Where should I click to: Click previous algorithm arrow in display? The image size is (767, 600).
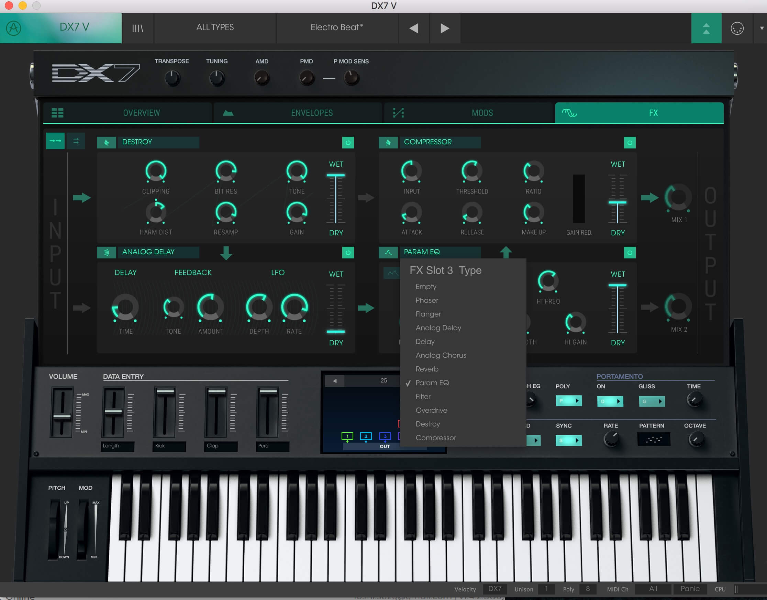click(335, 381)
